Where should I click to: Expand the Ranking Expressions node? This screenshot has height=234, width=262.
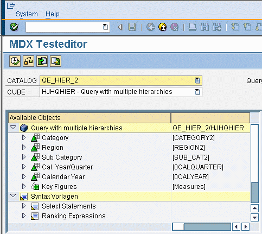[x=24, y=216]
